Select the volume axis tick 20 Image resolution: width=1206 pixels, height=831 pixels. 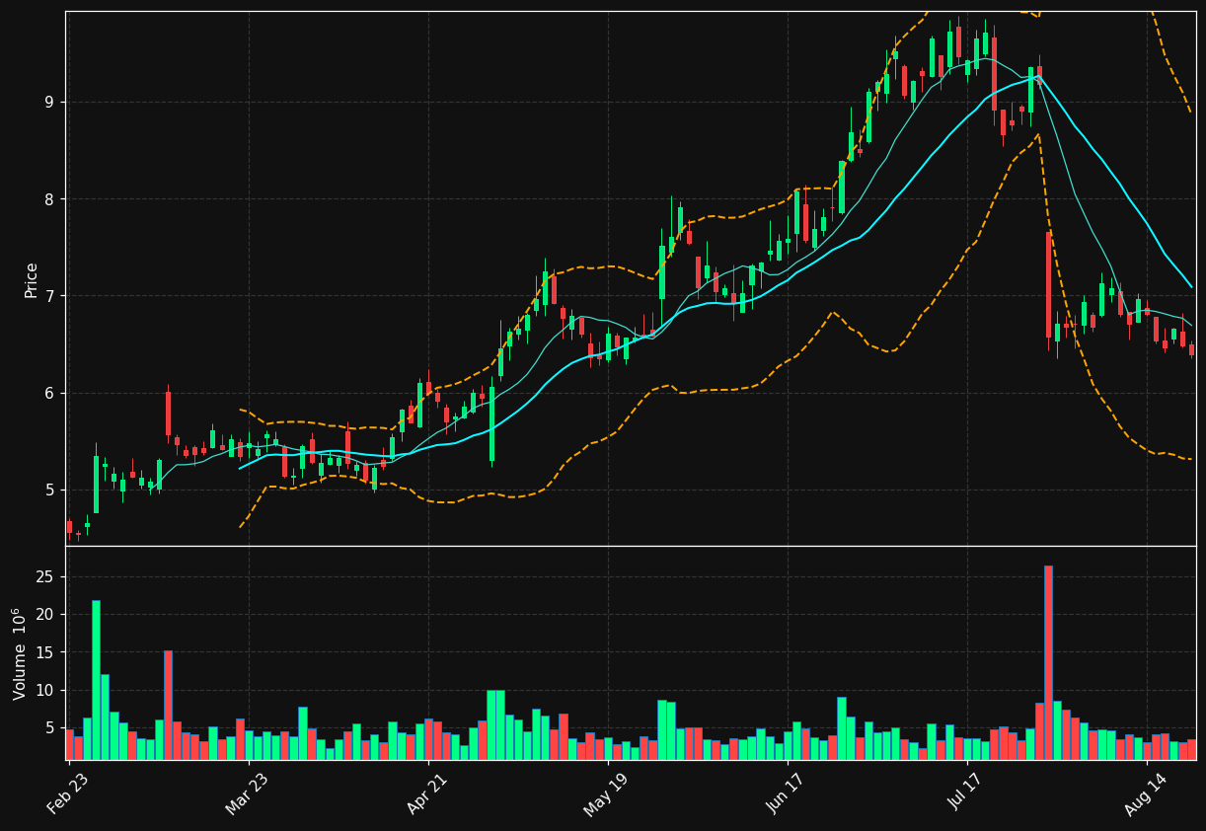(46, 614)
